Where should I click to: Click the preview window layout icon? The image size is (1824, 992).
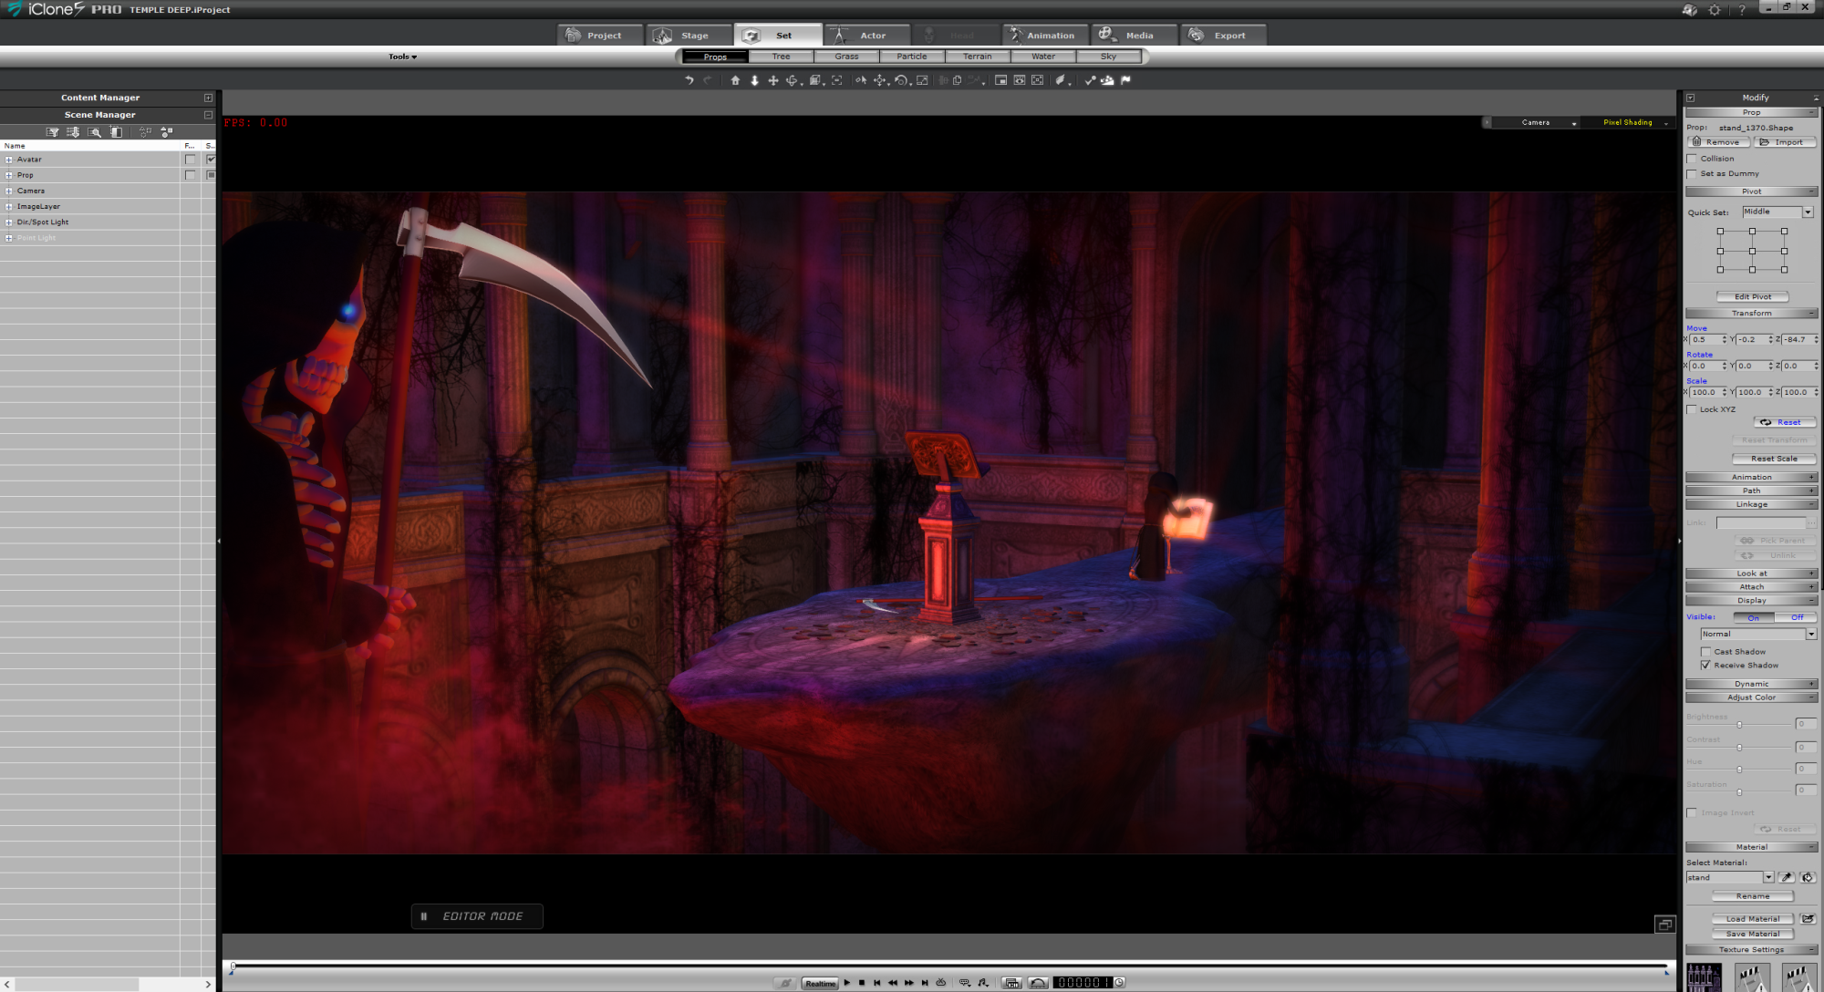pyautogui.click(x=1000, y=80)
